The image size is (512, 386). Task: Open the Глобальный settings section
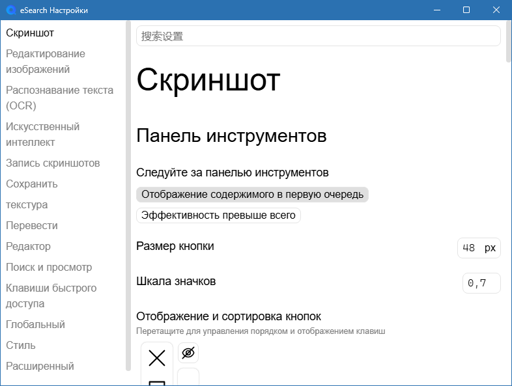(x=35, y=325)
